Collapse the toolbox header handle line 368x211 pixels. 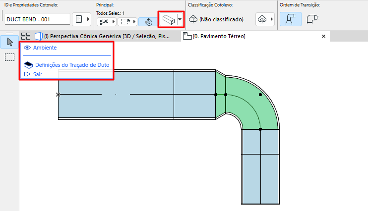point(9,33)
